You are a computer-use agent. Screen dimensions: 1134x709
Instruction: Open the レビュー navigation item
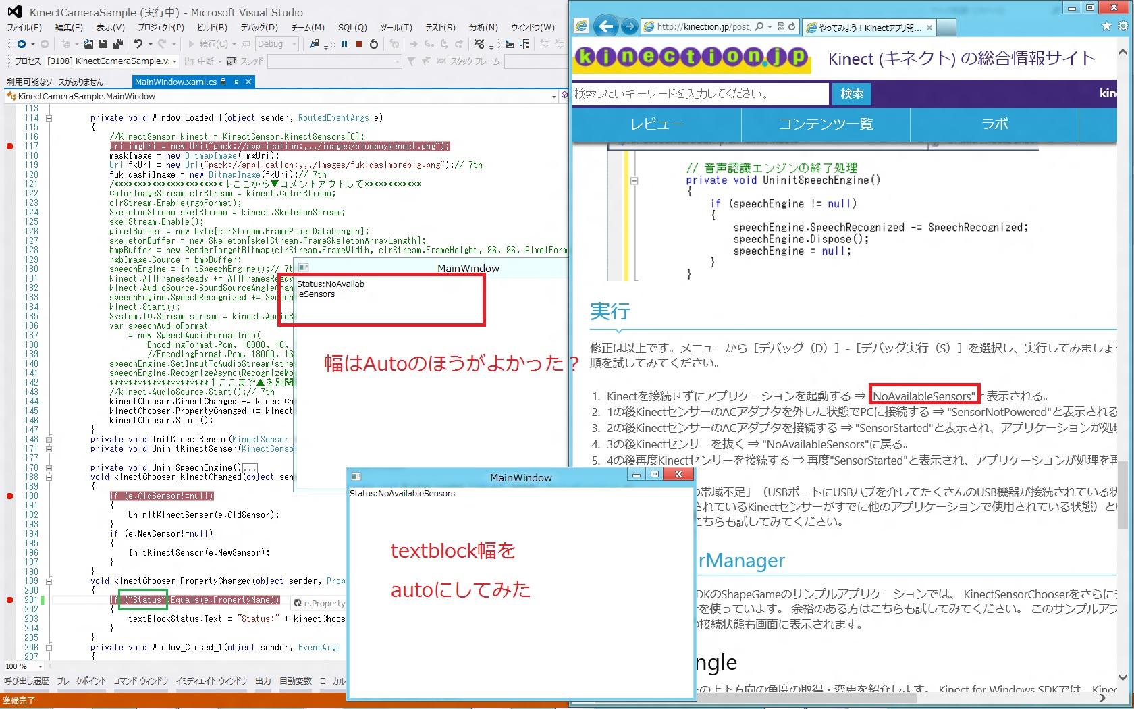point(657,124)
